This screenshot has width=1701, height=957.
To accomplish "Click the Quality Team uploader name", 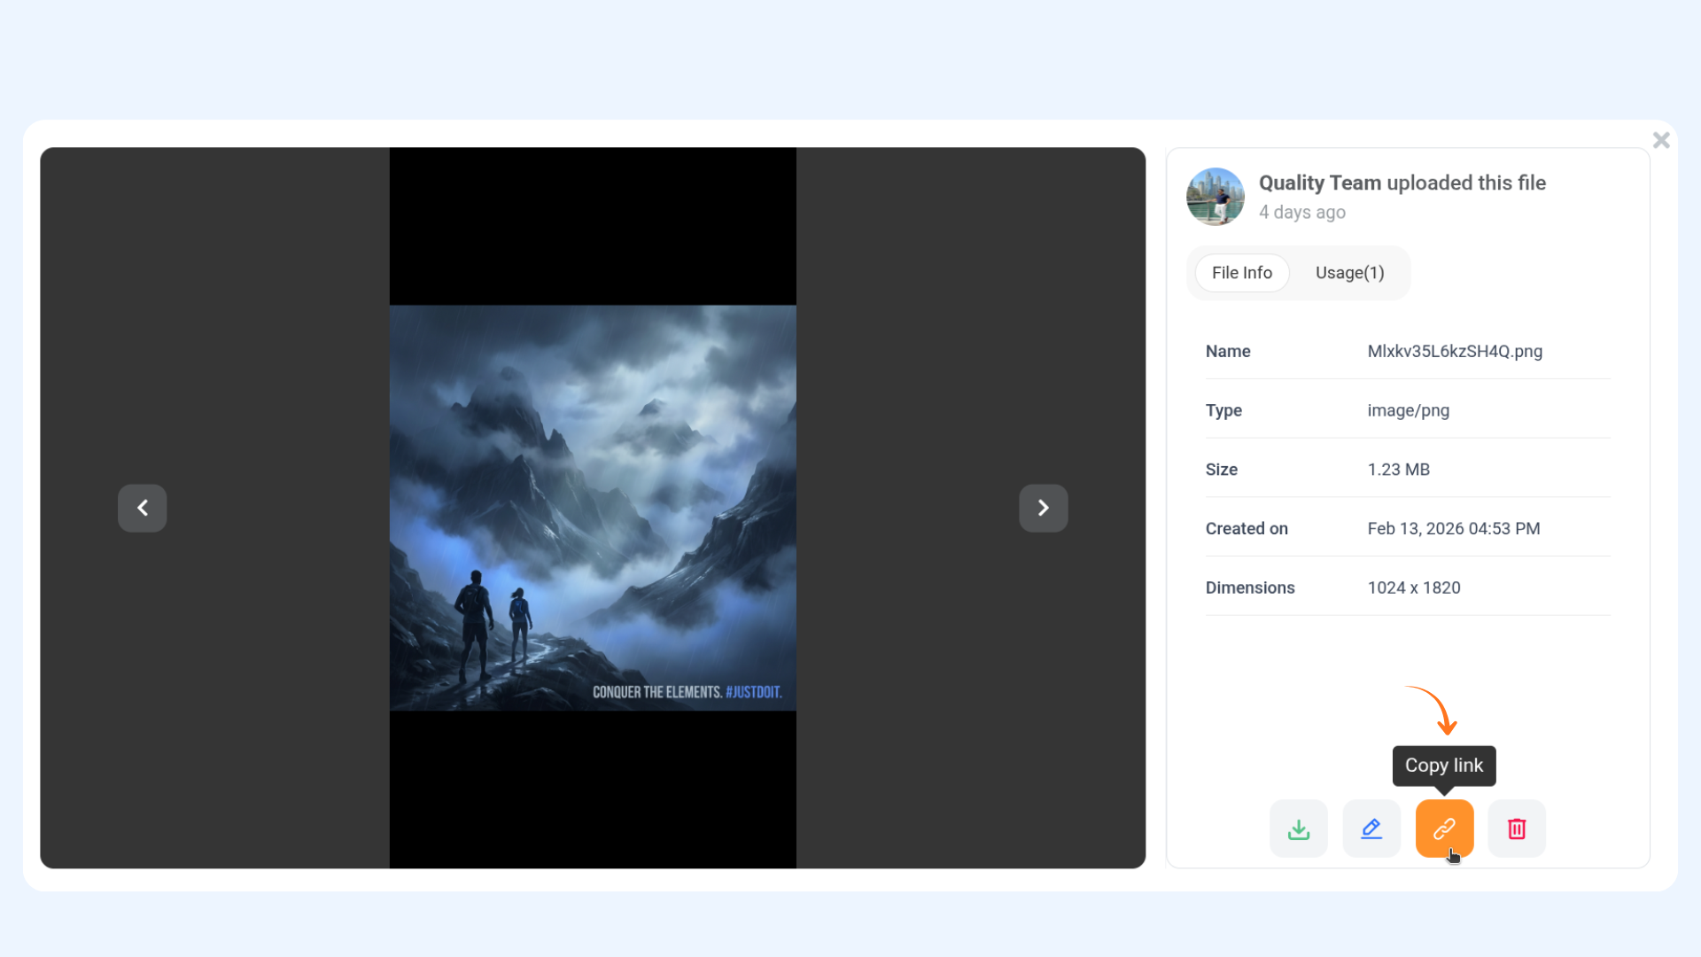I will click(1319, 183).
